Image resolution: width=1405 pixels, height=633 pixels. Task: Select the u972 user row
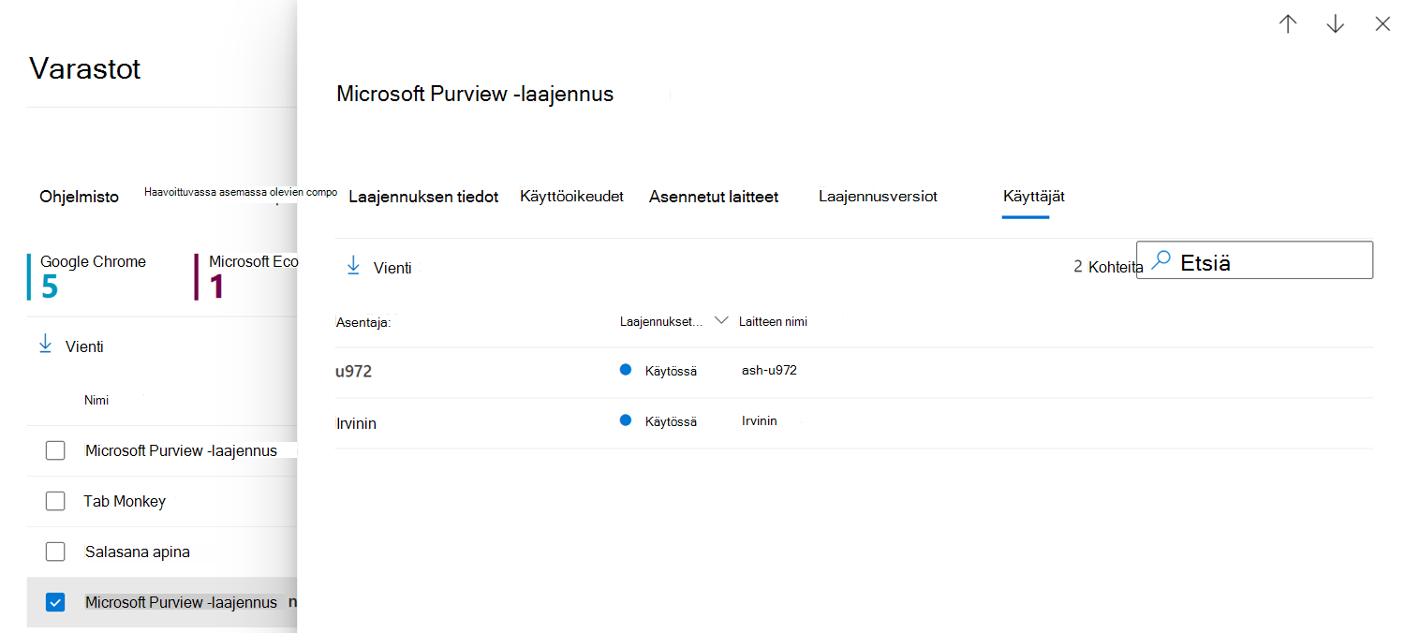click(853, 372)
